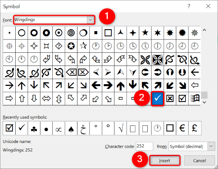This screenshot has height=169, width=218.
Task: Pick the recent plain checkmark symbol
Action: pos(22,128)
